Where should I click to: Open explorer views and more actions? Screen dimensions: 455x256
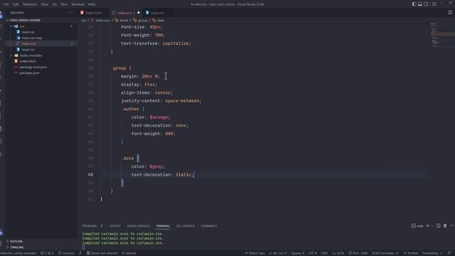tap(71, 13)
